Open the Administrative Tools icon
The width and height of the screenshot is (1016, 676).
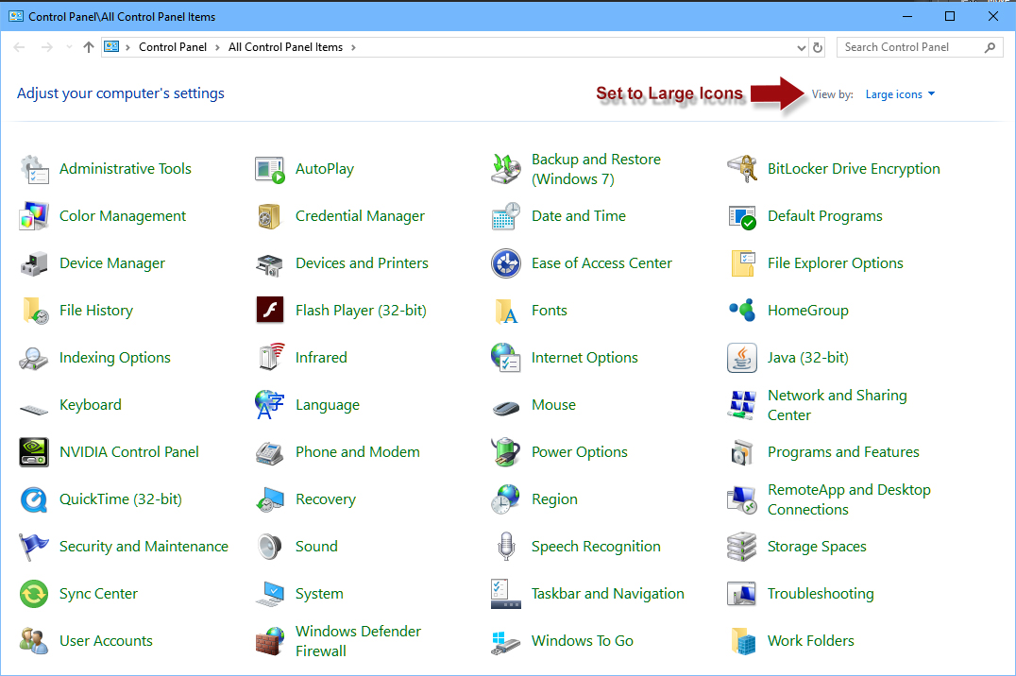[34, 169]
